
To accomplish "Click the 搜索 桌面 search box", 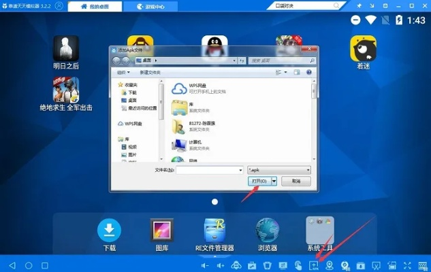I will tap(282, 61).
